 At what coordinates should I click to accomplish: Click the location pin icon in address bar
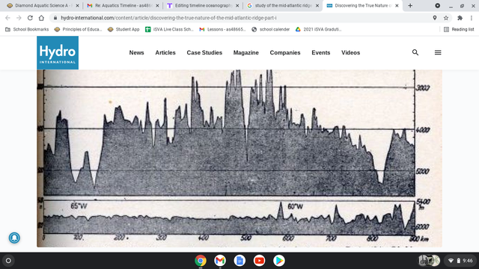tap(435, 18)
